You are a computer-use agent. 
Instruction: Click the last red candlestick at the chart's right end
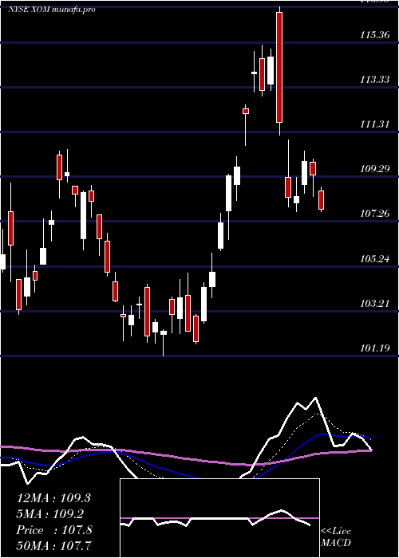(x=322, y=199)
